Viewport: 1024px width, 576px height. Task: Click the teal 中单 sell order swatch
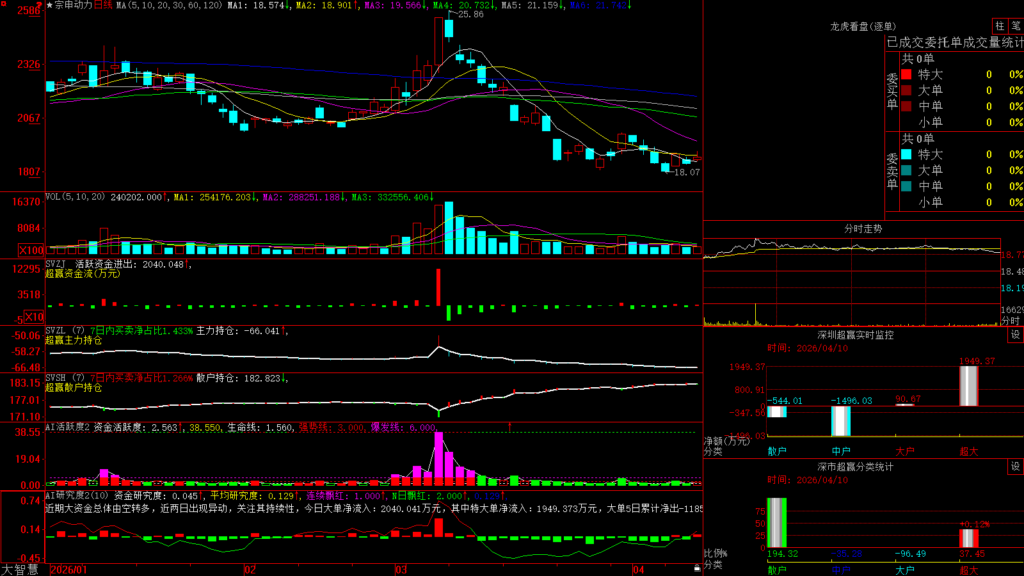pyautogui.click(x=906, y=186)
